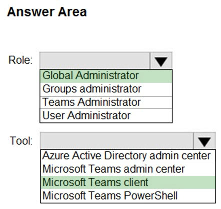The width and height of the screenshot is (221, 209).
Task: Click the Answer Area heading
Action: tap(47, 12)
